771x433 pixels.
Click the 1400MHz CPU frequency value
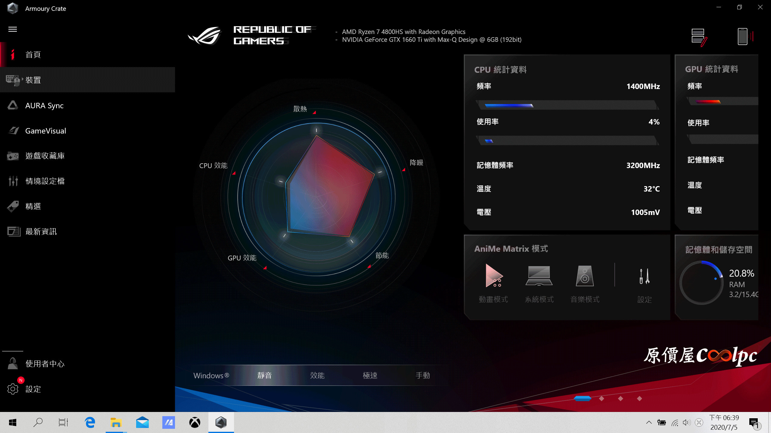pos(643,86)
